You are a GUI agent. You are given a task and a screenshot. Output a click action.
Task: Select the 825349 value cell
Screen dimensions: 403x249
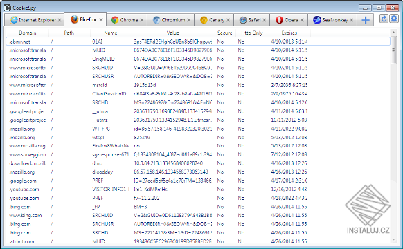pyautogui.click(x=142, y=138)
